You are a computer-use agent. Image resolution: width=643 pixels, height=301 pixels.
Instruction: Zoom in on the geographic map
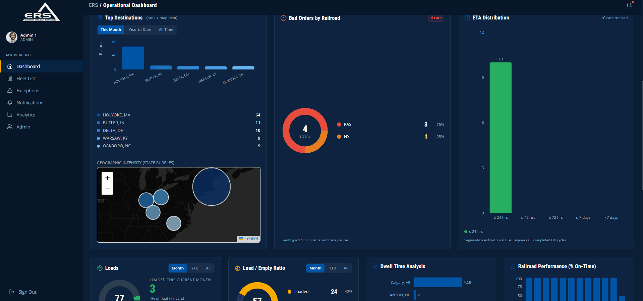pyautogui.click(x=107, y=178)
